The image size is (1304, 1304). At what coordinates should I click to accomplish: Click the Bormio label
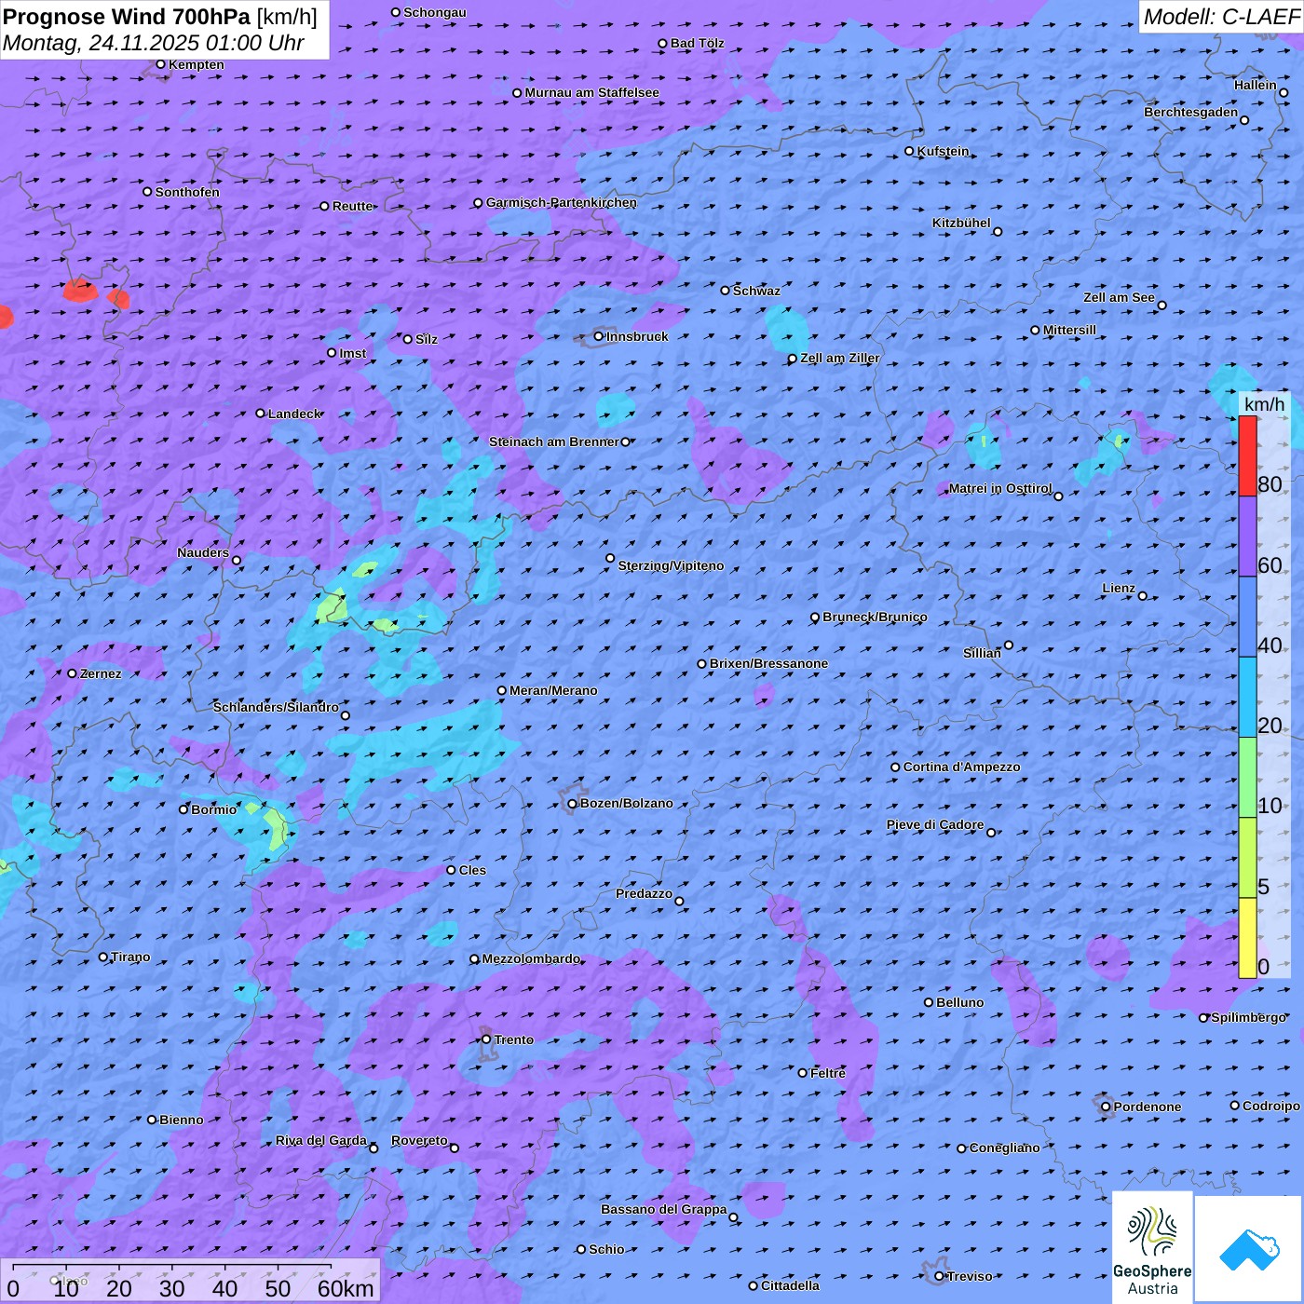pos(213,809)
